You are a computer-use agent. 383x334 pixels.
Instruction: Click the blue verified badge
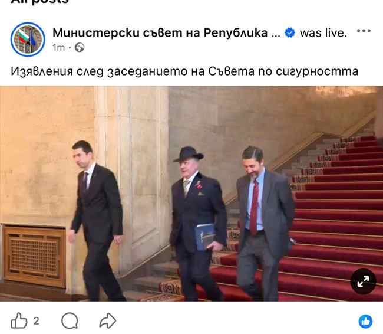pyautogui.click(x=290, y=33)
